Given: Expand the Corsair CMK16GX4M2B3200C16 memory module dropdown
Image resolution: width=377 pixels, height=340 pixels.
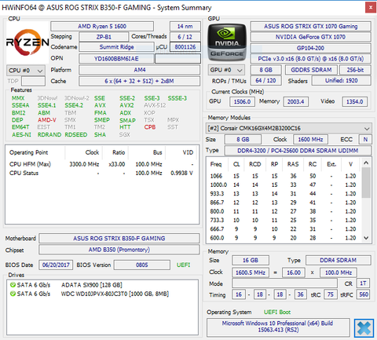Looking at the screenshot, I should pyautogui.click(x=289, y=128).
